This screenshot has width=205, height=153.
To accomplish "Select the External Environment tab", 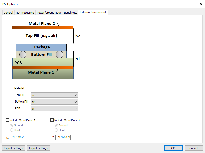I will point(93,12).
